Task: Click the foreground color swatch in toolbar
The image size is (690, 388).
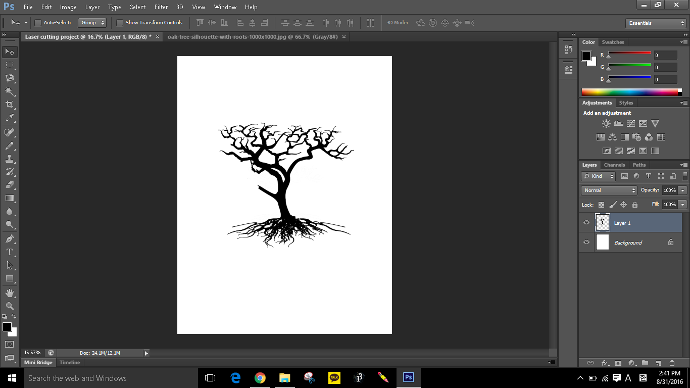Action: coord(7,327)
